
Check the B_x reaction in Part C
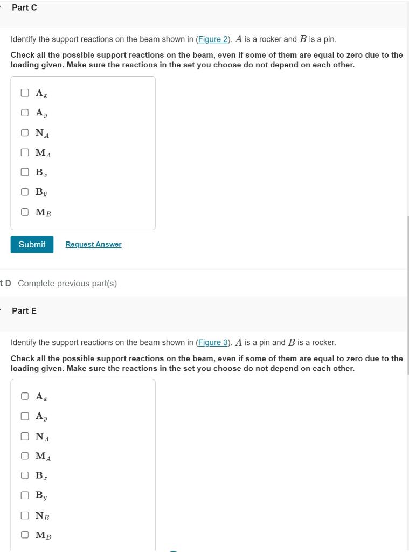[x=25, y=172]
